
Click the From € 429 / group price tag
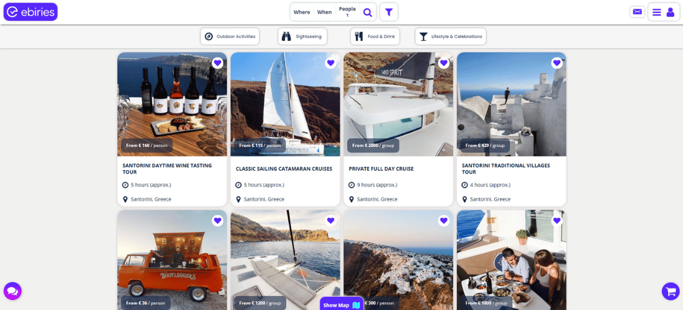point(486,146)
